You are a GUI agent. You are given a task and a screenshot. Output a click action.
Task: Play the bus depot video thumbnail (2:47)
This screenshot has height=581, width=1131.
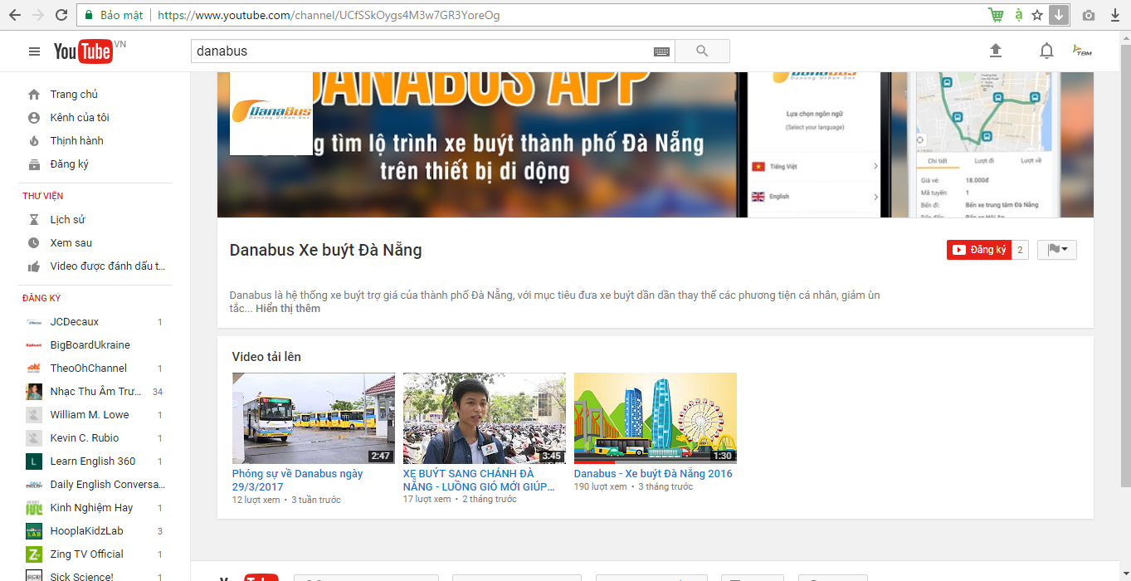point(314,418)
